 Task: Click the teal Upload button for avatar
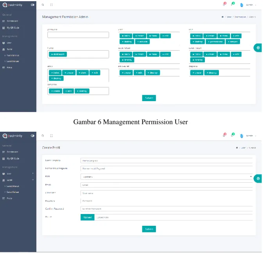(88, 217)
